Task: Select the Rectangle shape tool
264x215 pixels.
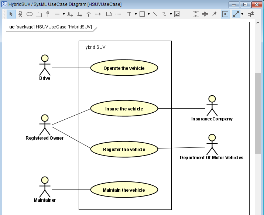Action: tap(142, 14)
